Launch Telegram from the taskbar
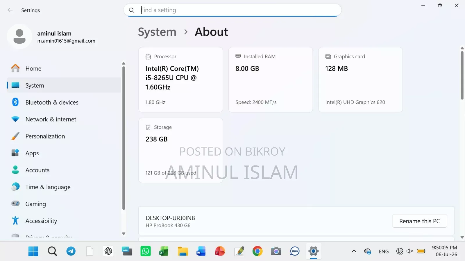 pos(71,251)
